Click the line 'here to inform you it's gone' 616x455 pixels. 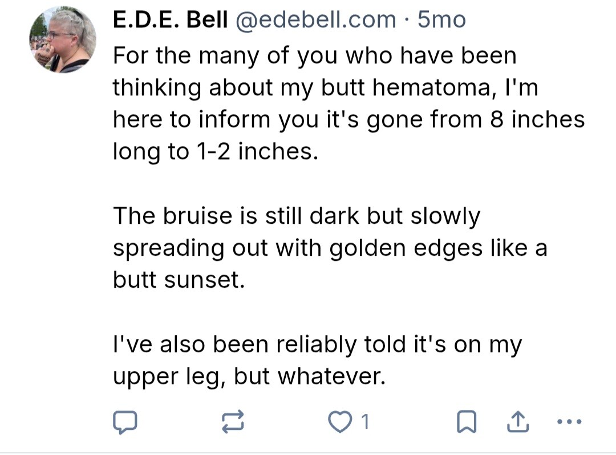(348, 120)
